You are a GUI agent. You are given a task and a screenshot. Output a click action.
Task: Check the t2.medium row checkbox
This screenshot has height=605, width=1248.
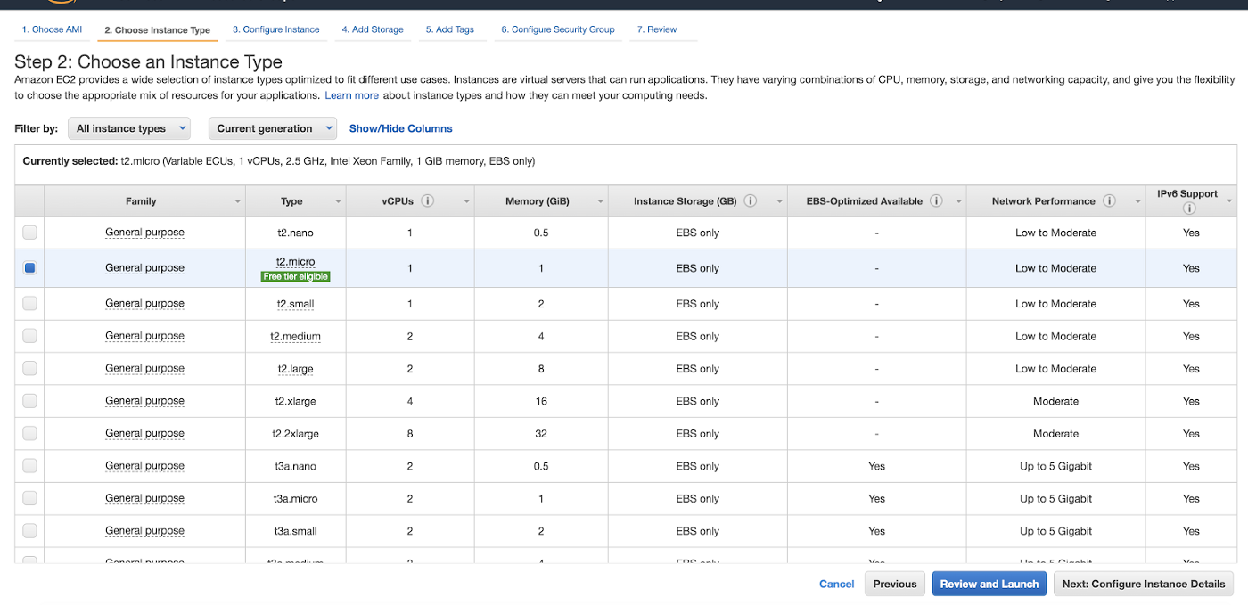click(x=29, y=336)
